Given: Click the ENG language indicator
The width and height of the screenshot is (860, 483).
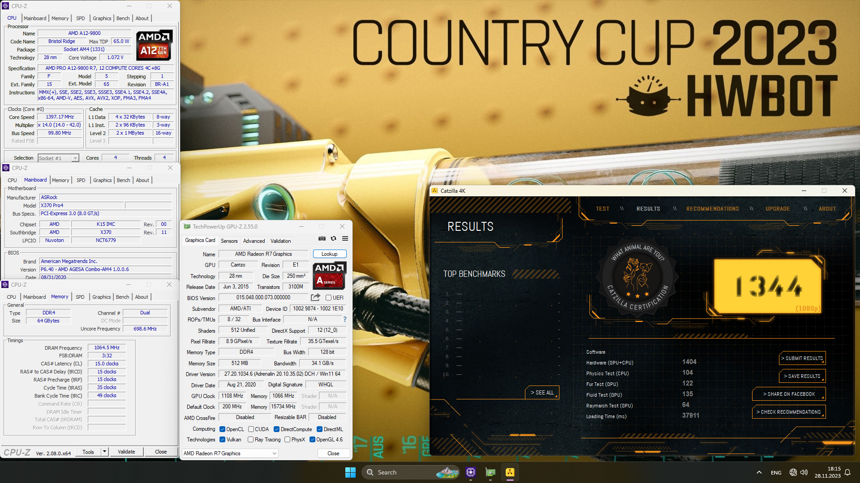Looking at the screenshot, I should tap(776, 473).
